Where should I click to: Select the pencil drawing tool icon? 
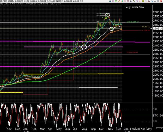(x=119, y=1)
